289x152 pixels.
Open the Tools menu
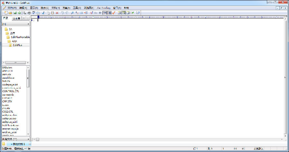77,8
